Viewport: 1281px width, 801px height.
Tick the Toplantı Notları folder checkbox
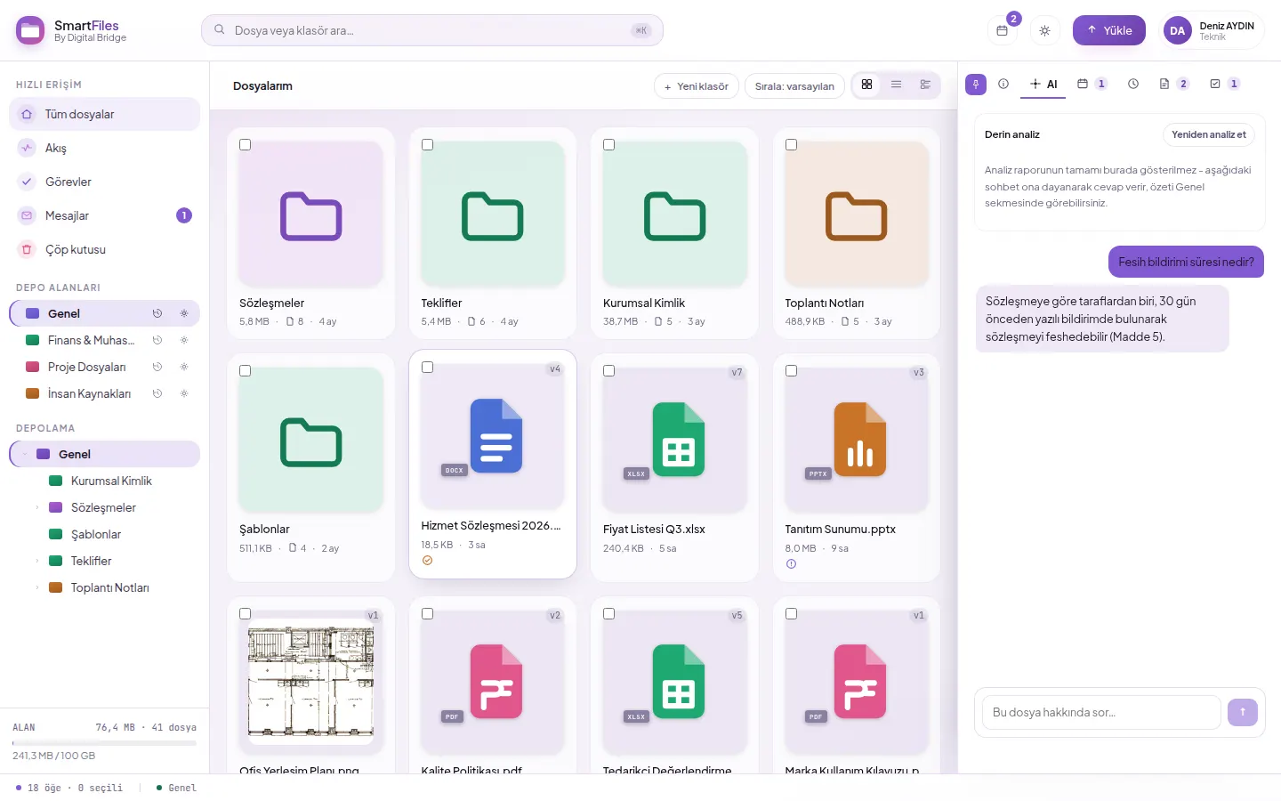pos(791,145)
